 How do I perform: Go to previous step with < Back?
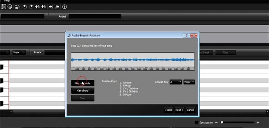tap(168, 110)
